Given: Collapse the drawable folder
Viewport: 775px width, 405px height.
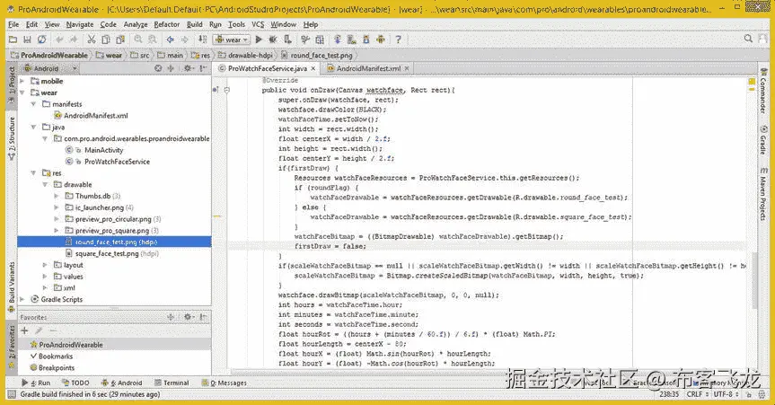Looking at the screenshot, I should [45, 184].
